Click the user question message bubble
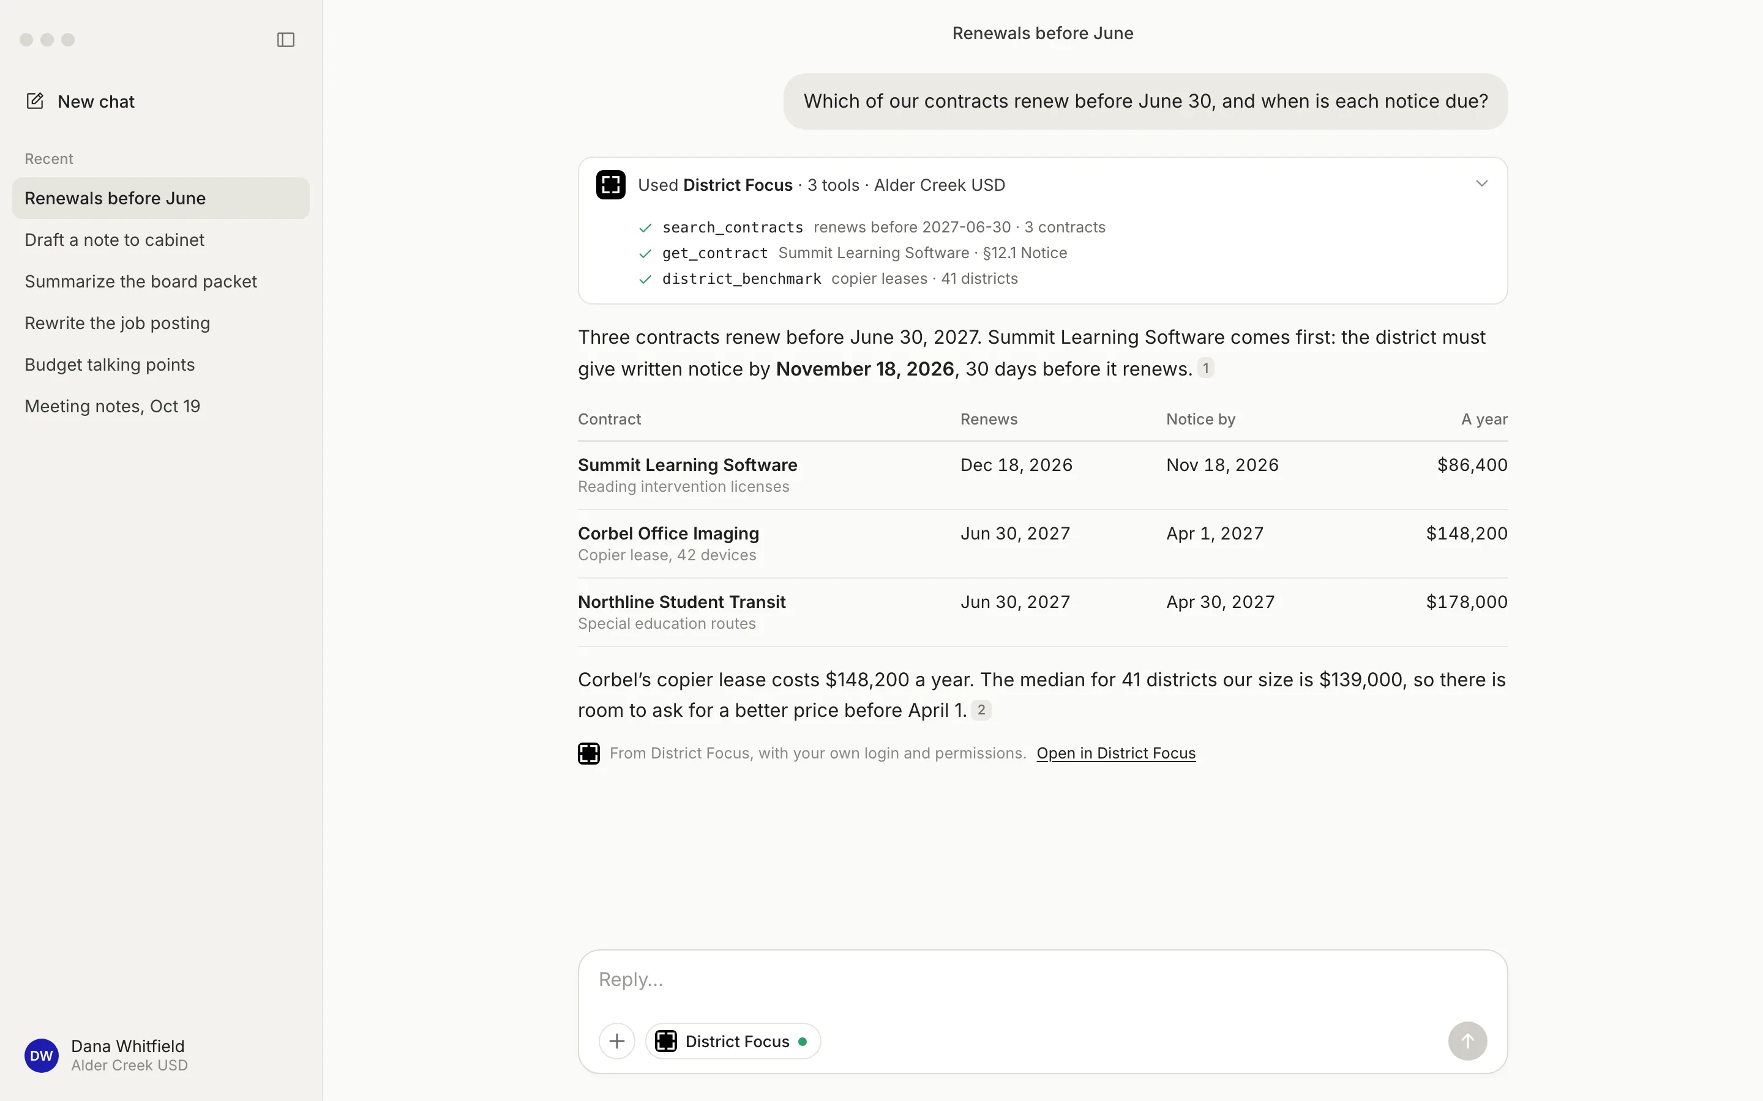This screenshot has height=1101, width=1763. point(1145,101)
